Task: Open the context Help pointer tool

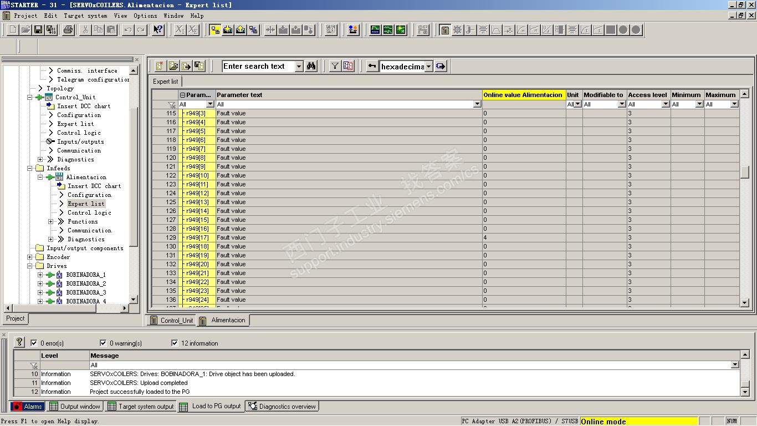Action: pyautogui.click(x=158, y=30)
